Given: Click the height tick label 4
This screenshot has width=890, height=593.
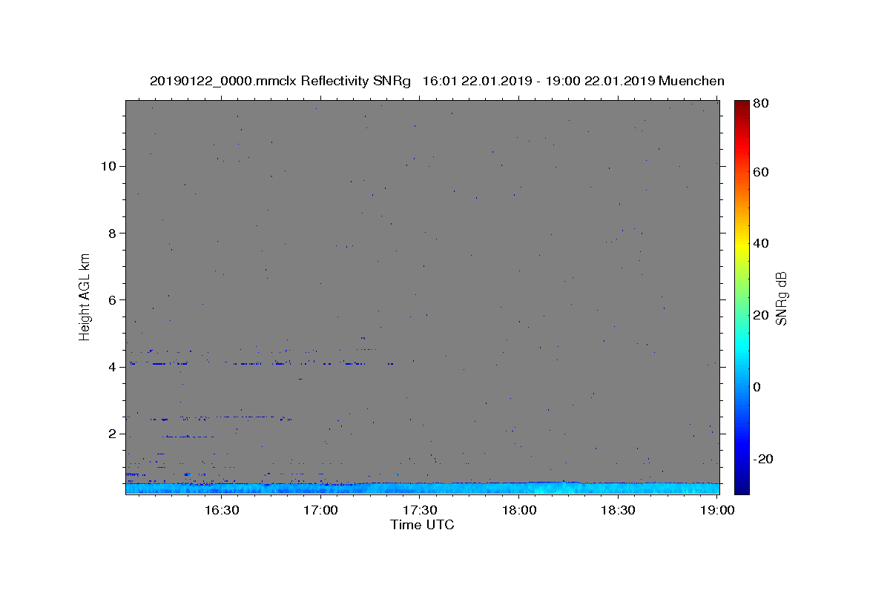Looking at the screenshot, I should [113, 367].
